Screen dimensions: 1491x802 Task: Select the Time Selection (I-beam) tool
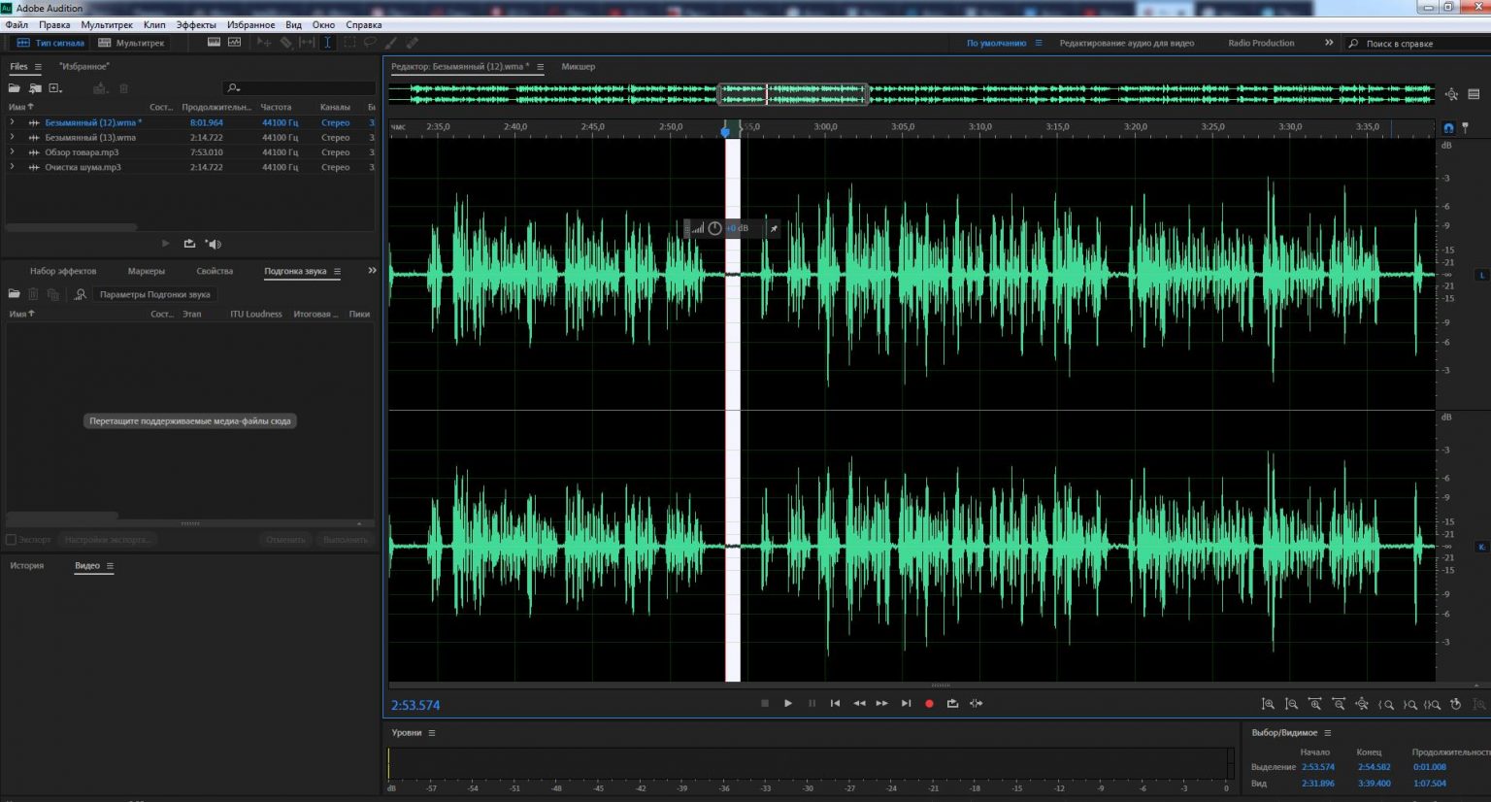coord(327,43)
